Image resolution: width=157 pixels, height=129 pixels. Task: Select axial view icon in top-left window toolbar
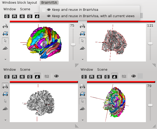pyautogui.click(x=7, y=16)
